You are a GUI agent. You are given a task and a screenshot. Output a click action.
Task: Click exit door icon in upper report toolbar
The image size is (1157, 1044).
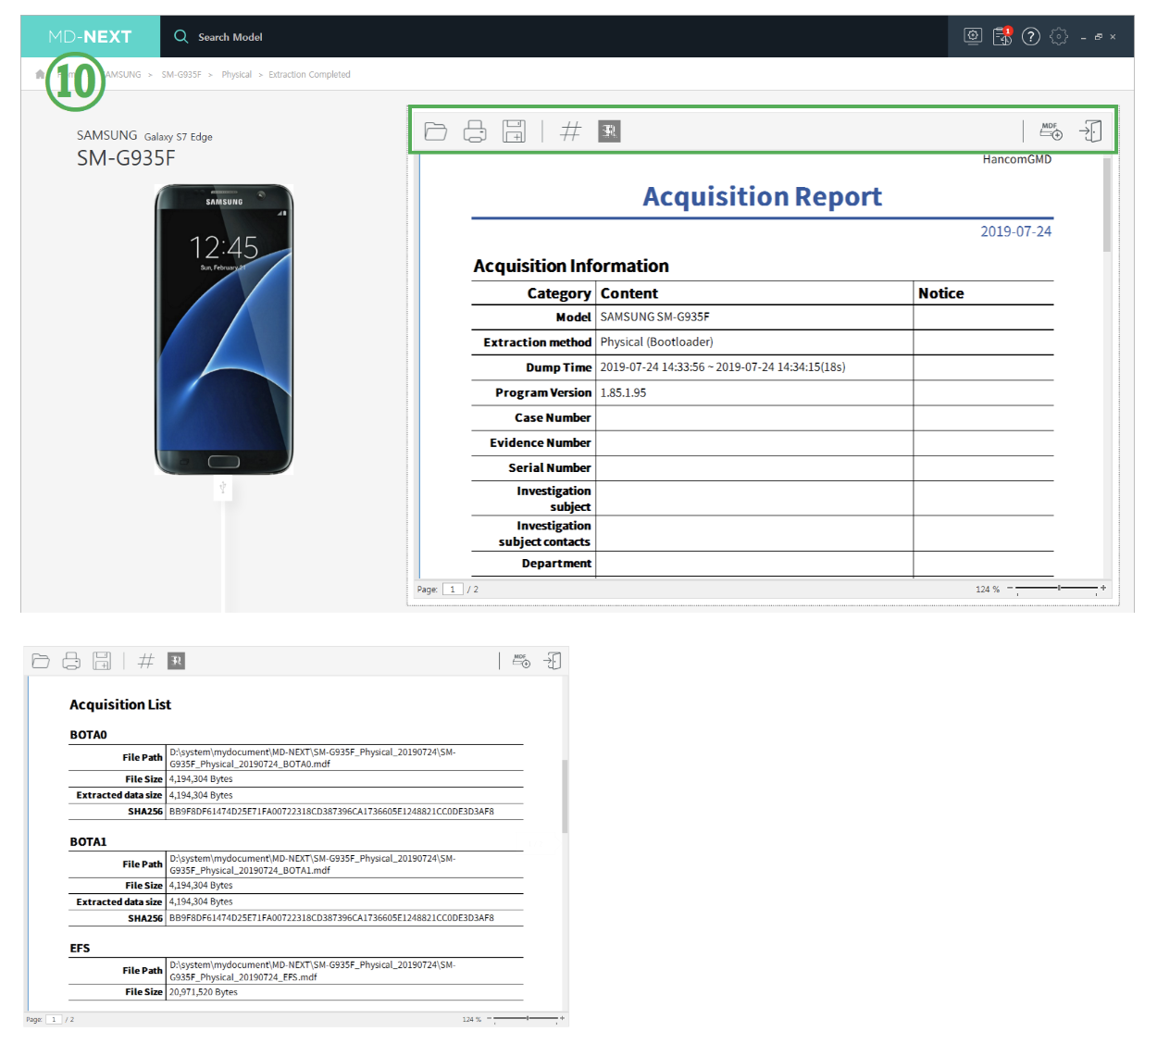1091,131
